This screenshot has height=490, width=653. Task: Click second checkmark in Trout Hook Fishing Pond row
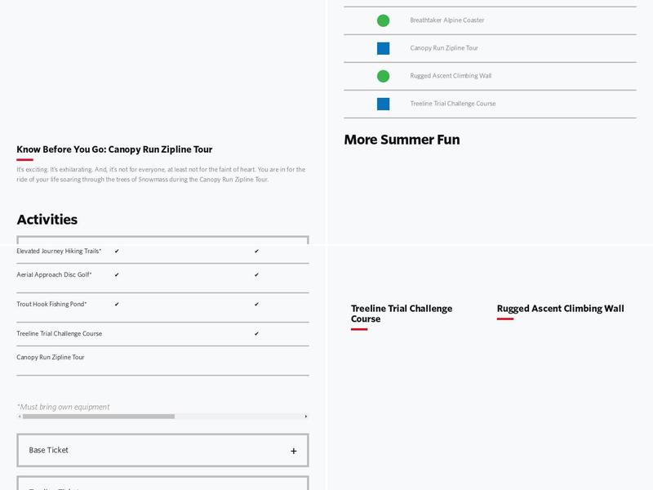256,305
